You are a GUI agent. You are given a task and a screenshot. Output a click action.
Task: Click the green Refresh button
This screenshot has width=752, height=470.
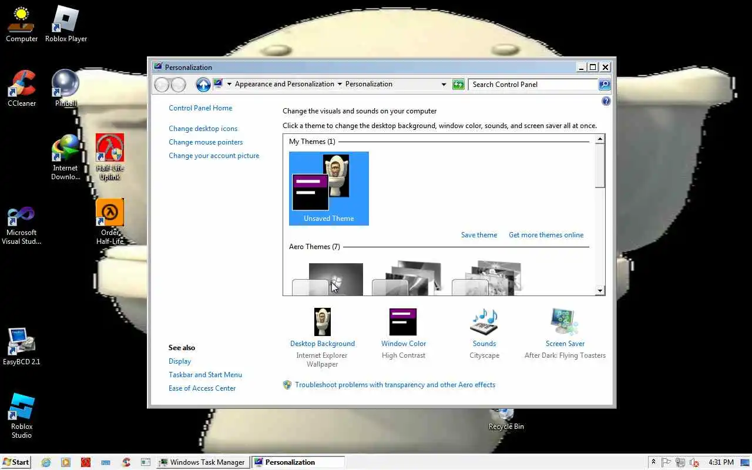458,85
